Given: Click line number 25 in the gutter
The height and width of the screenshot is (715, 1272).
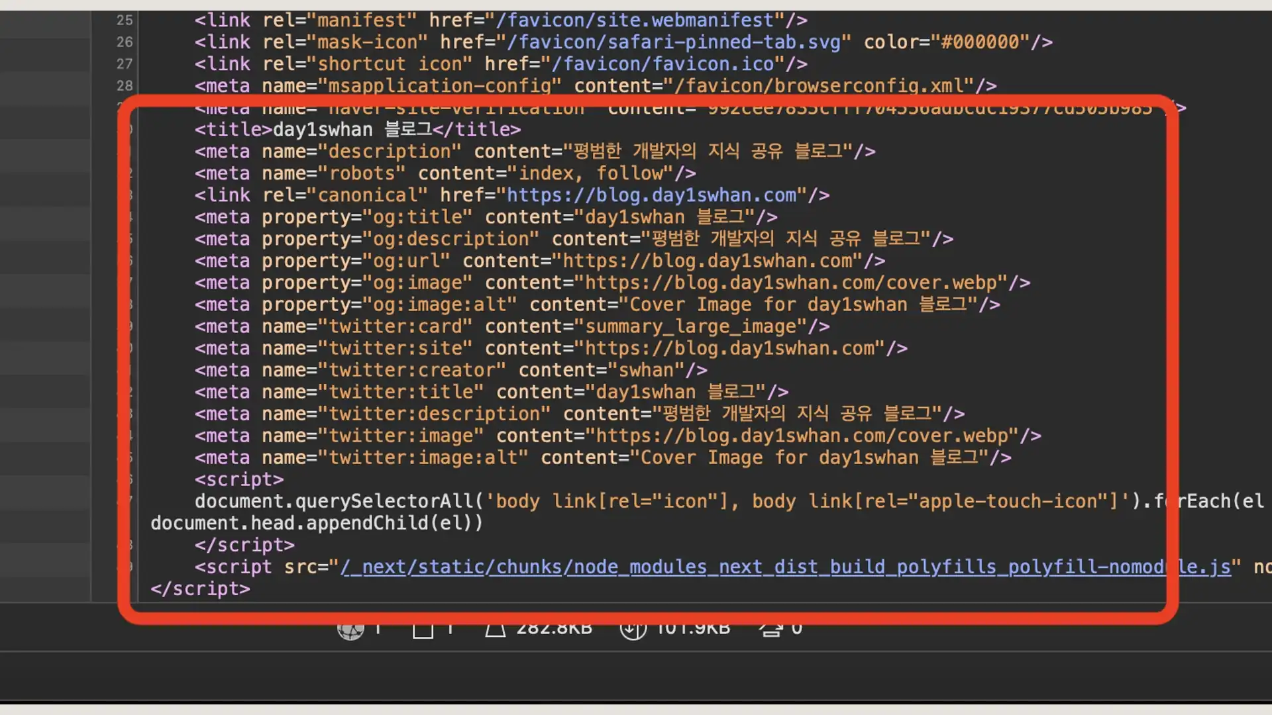Looking at the screenshot, I should tap(125, 20).
